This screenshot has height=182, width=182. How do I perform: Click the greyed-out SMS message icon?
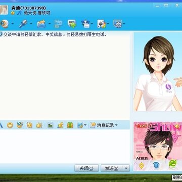[x=58, y=24]
